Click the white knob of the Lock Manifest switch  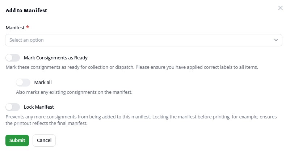coord(9,107)
